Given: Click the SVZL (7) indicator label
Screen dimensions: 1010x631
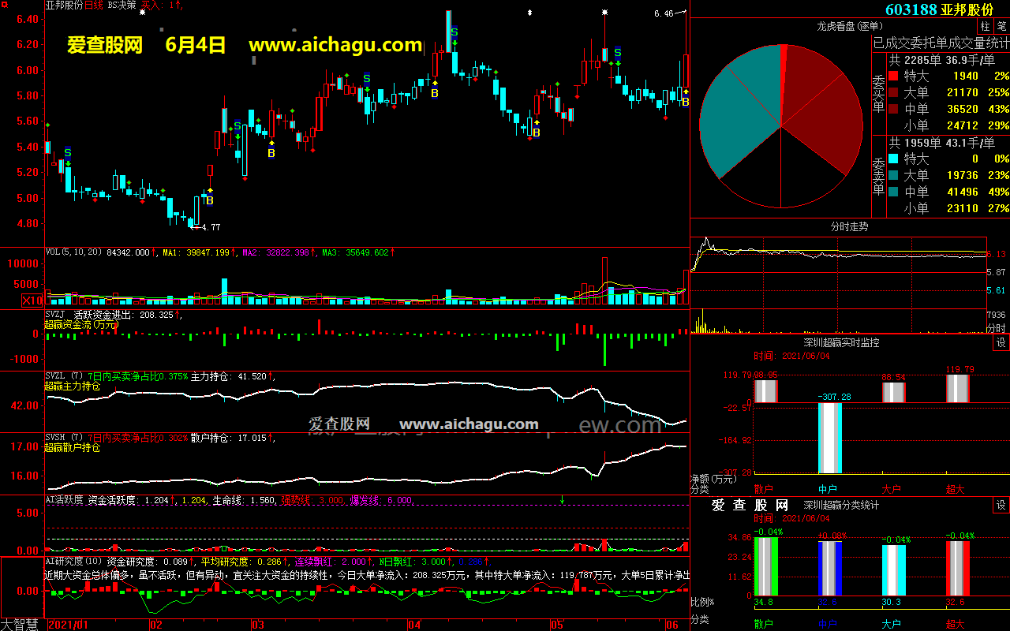Looking at the screenshot, I should pos(65,376).
